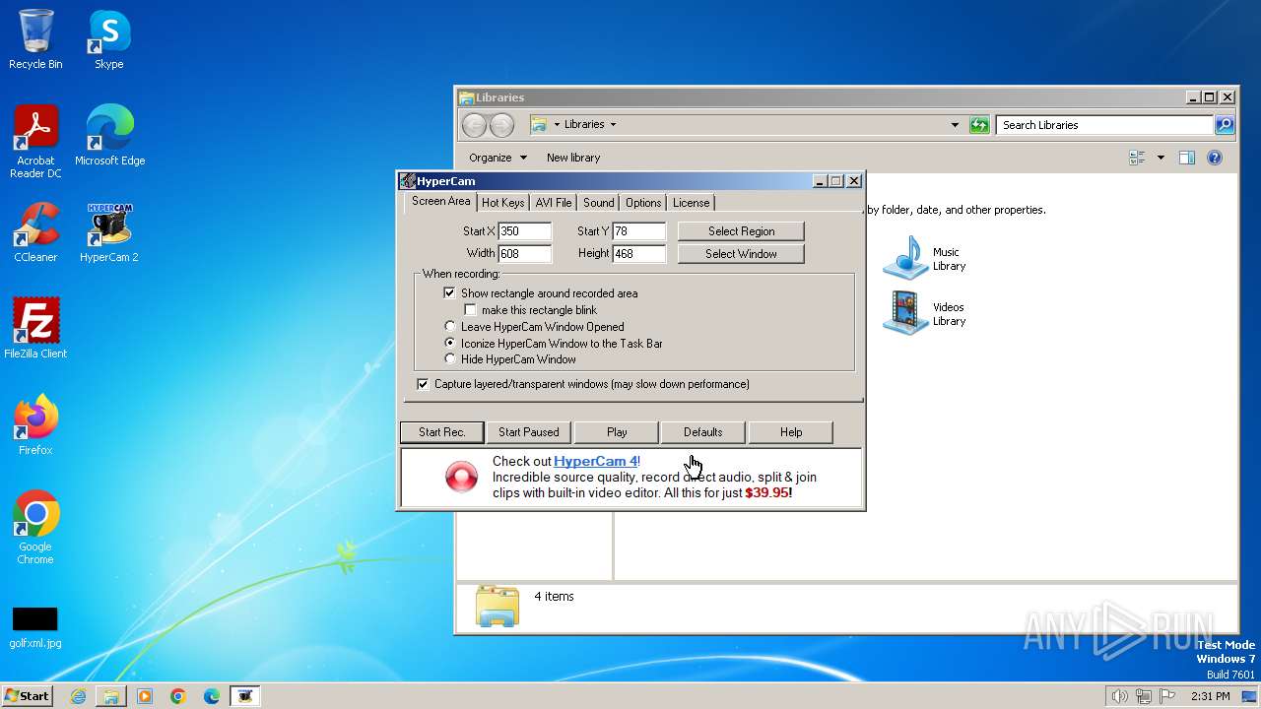Select Hide HyperCam Window option

click(450, 359)
